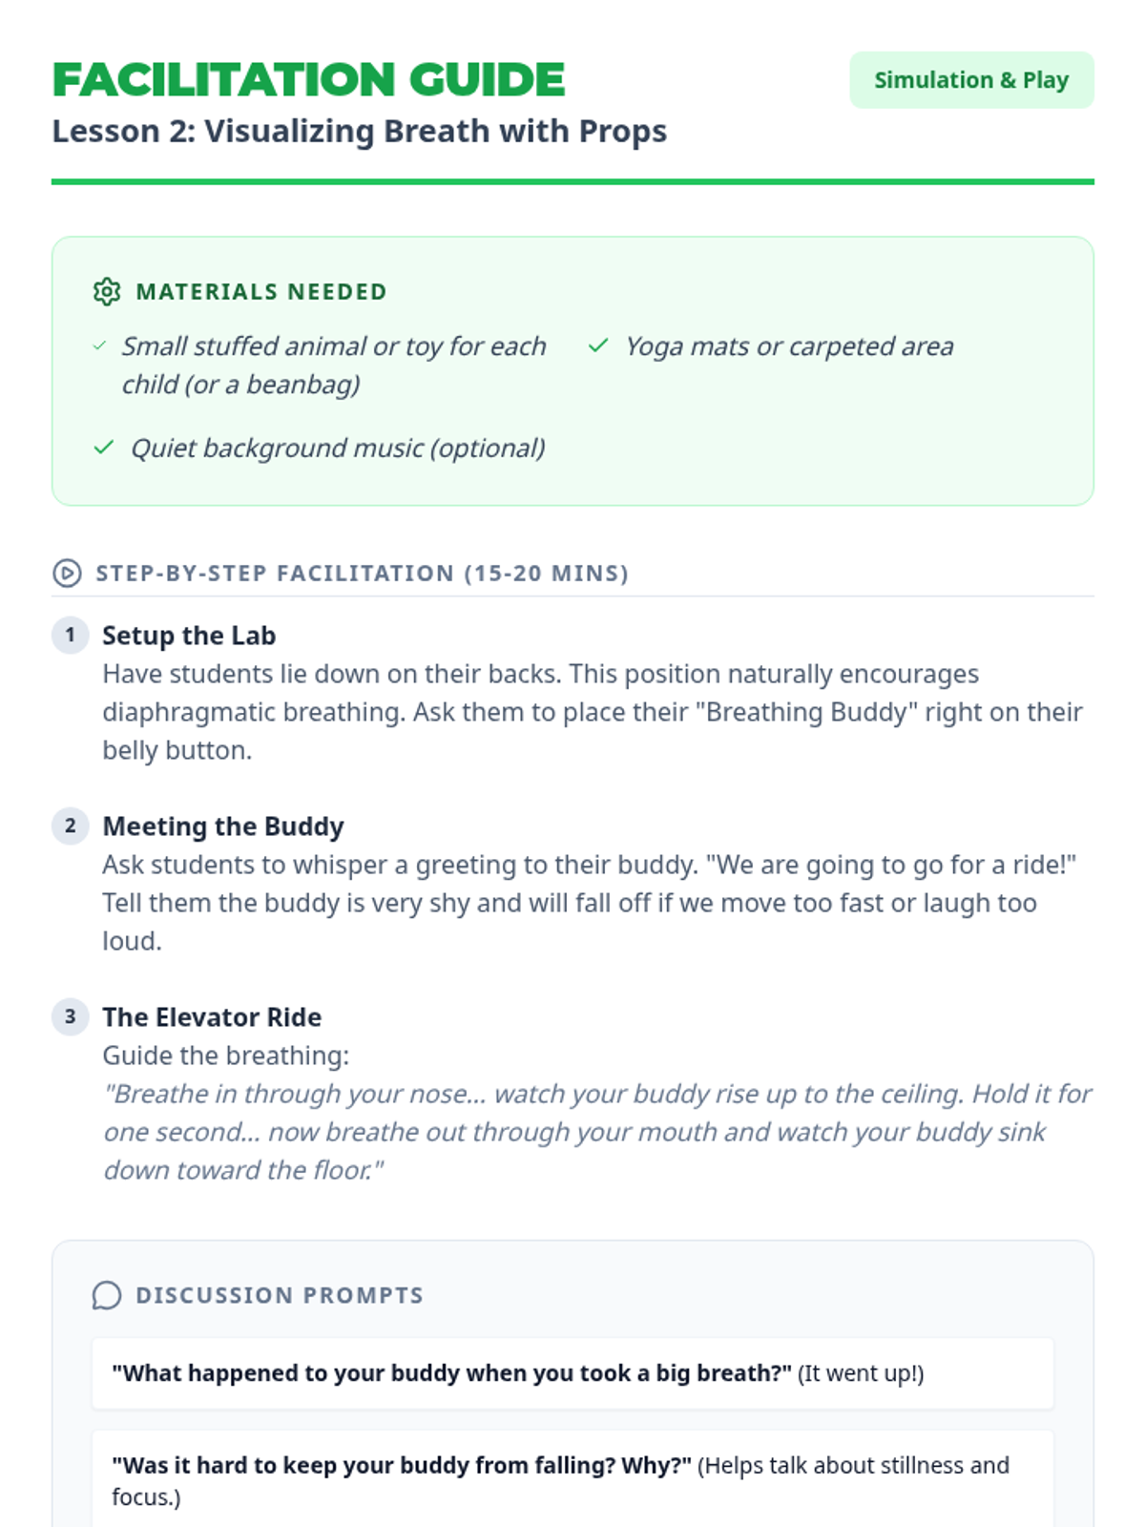Click the step 1 number circle
This screenshot has width=1145, height=1527.
[x=70, y=635]
